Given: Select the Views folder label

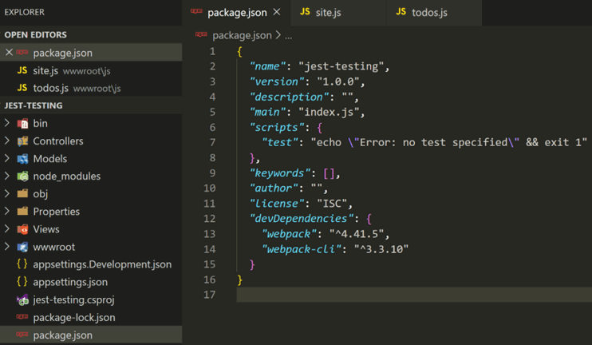Looking at the screenshot, I should point(46,229).
